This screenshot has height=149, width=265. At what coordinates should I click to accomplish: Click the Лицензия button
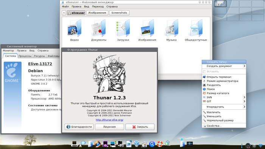[x=109, y=127]
